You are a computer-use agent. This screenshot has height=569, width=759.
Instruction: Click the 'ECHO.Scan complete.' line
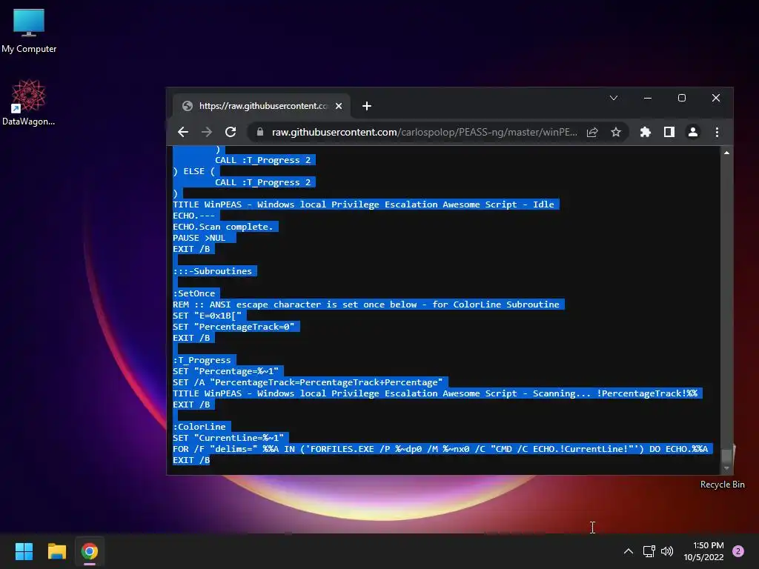223,227
